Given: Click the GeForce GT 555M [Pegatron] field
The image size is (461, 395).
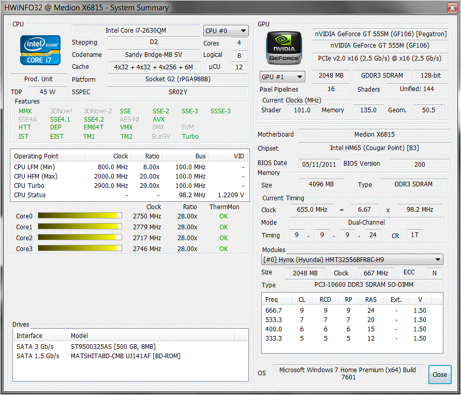Looking at the screenshot, I should pos(380,34).
